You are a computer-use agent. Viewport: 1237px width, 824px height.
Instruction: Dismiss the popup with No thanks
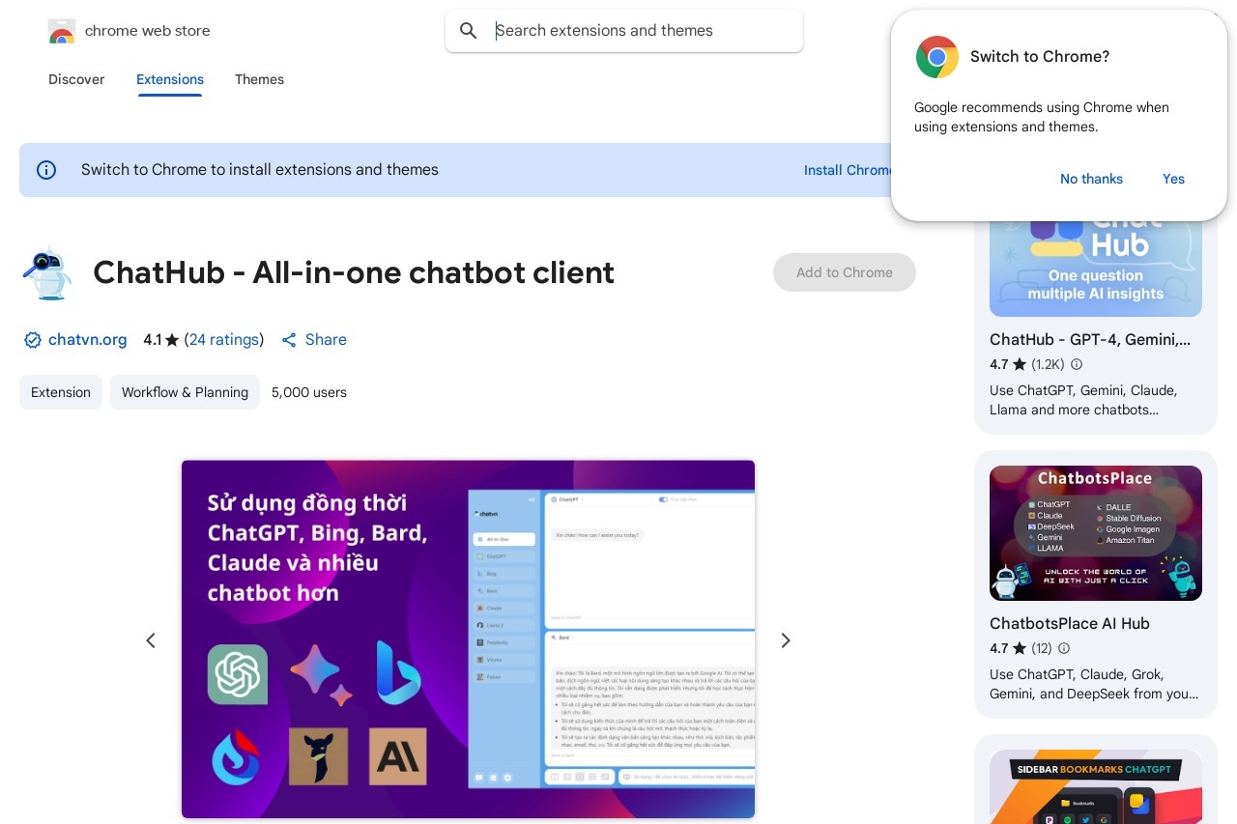coord(1091,179)
